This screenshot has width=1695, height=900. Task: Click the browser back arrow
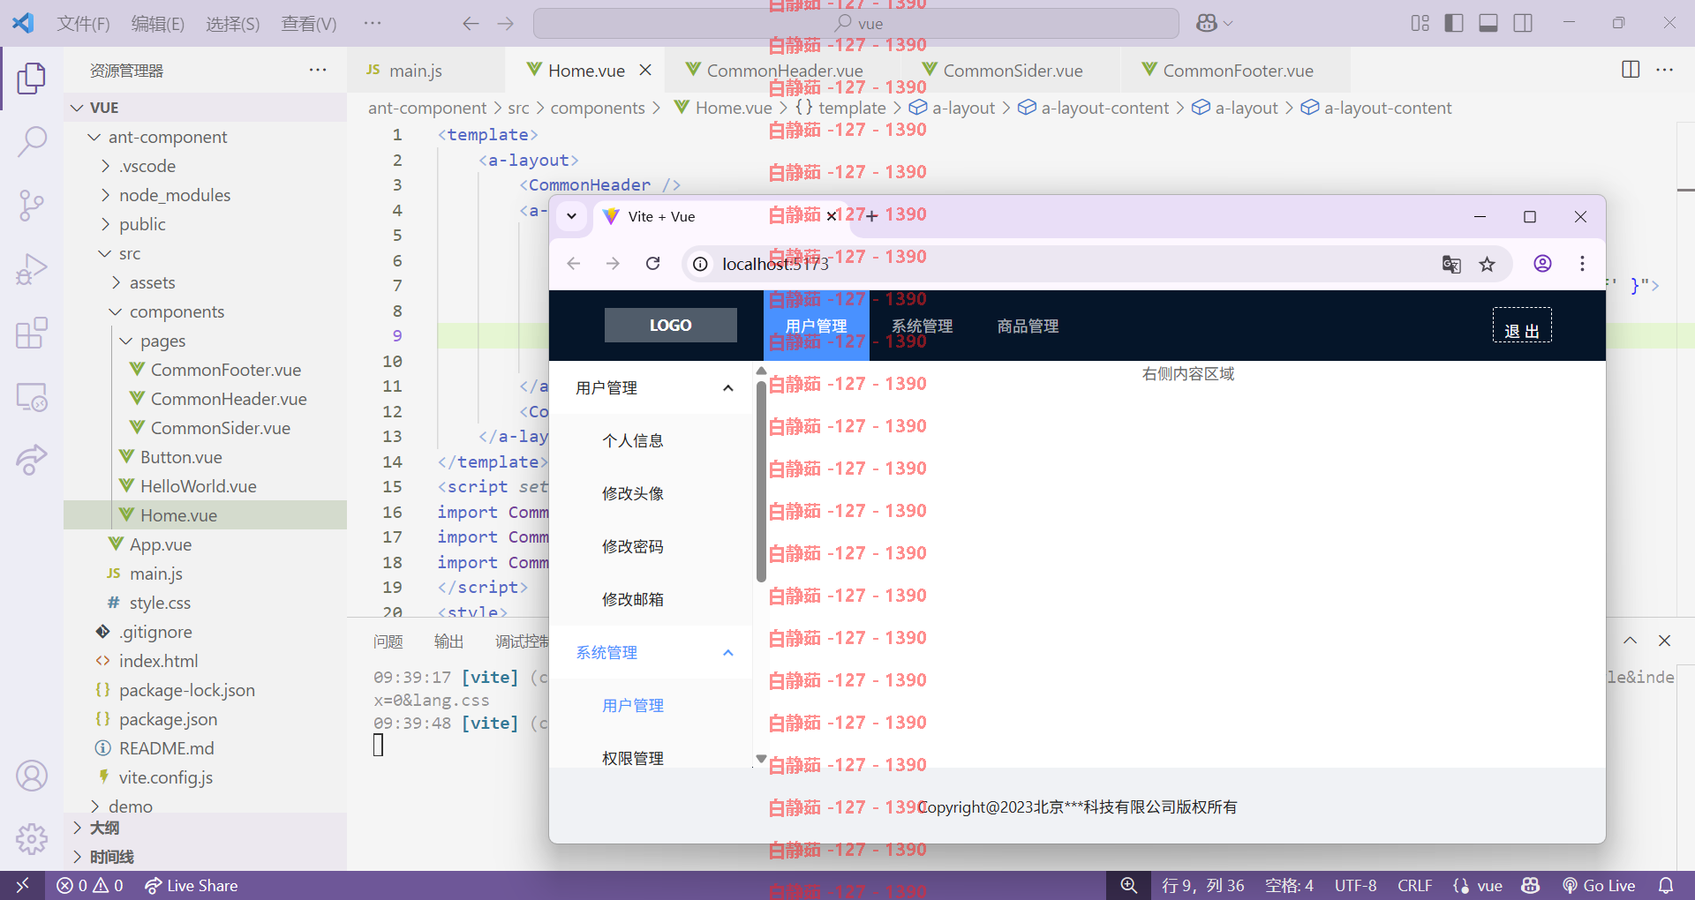point(574,263)
